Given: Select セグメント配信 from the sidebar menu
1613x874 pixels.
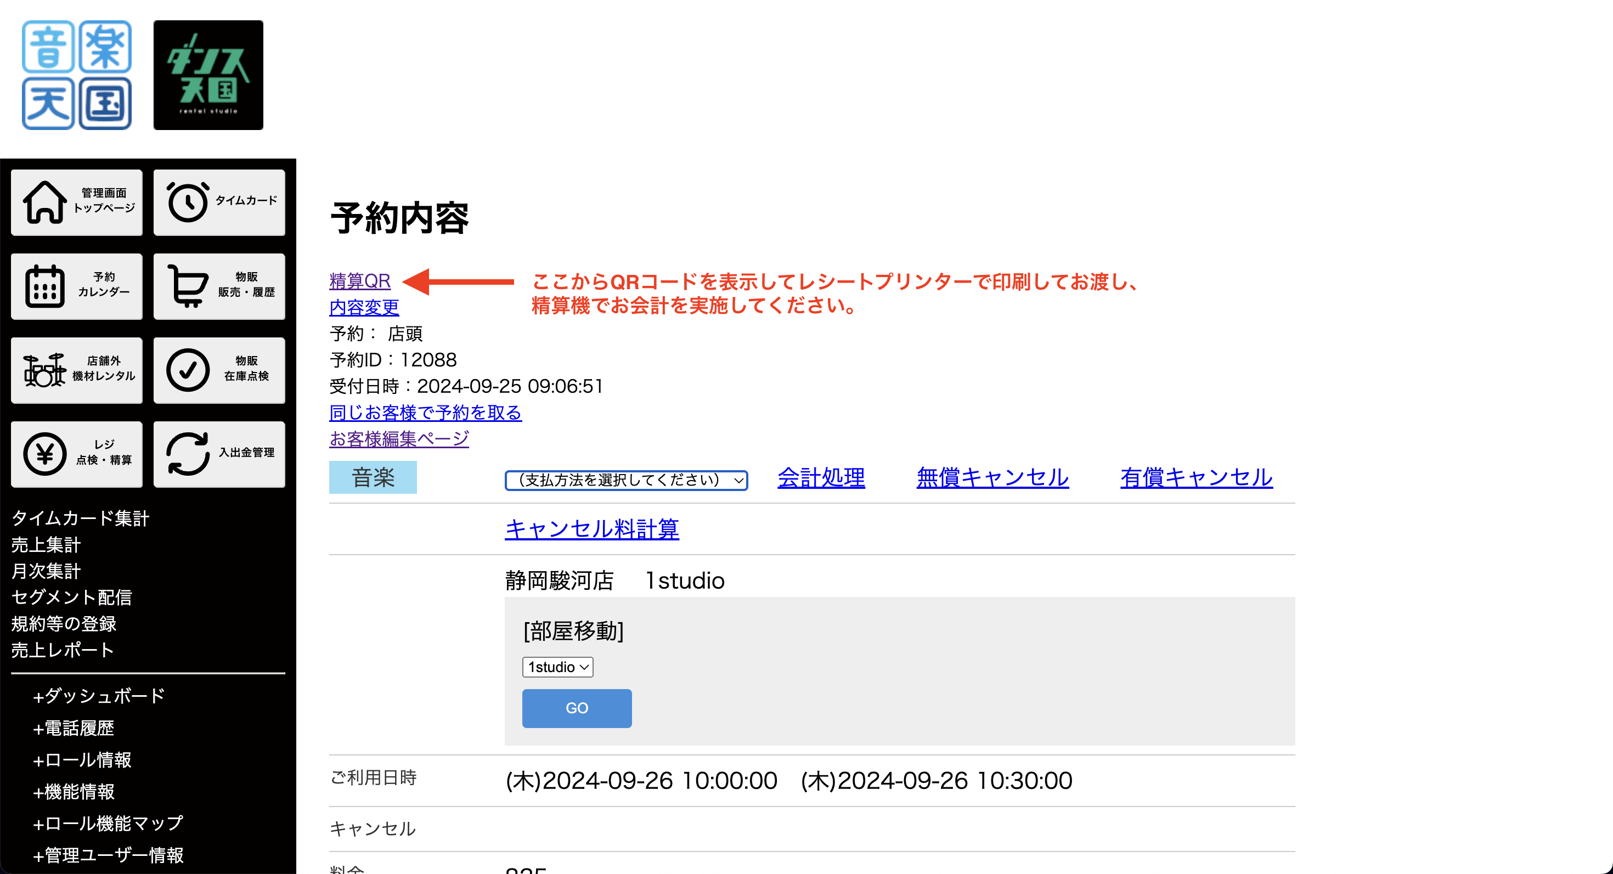Looking at the screenshot, I should click(x=71, y=597).
